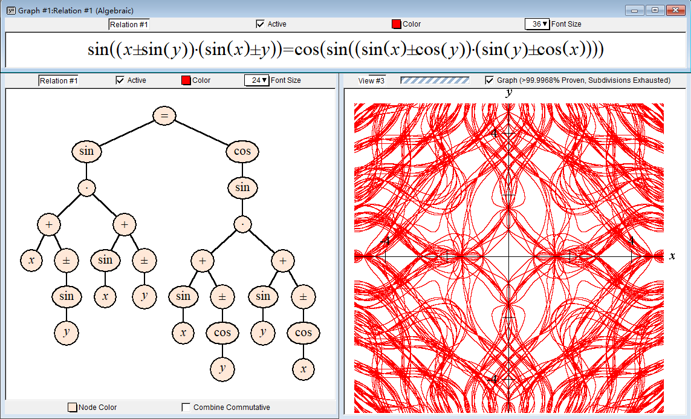
Task: Select the sin node directly below equals node
Action: 86,152
